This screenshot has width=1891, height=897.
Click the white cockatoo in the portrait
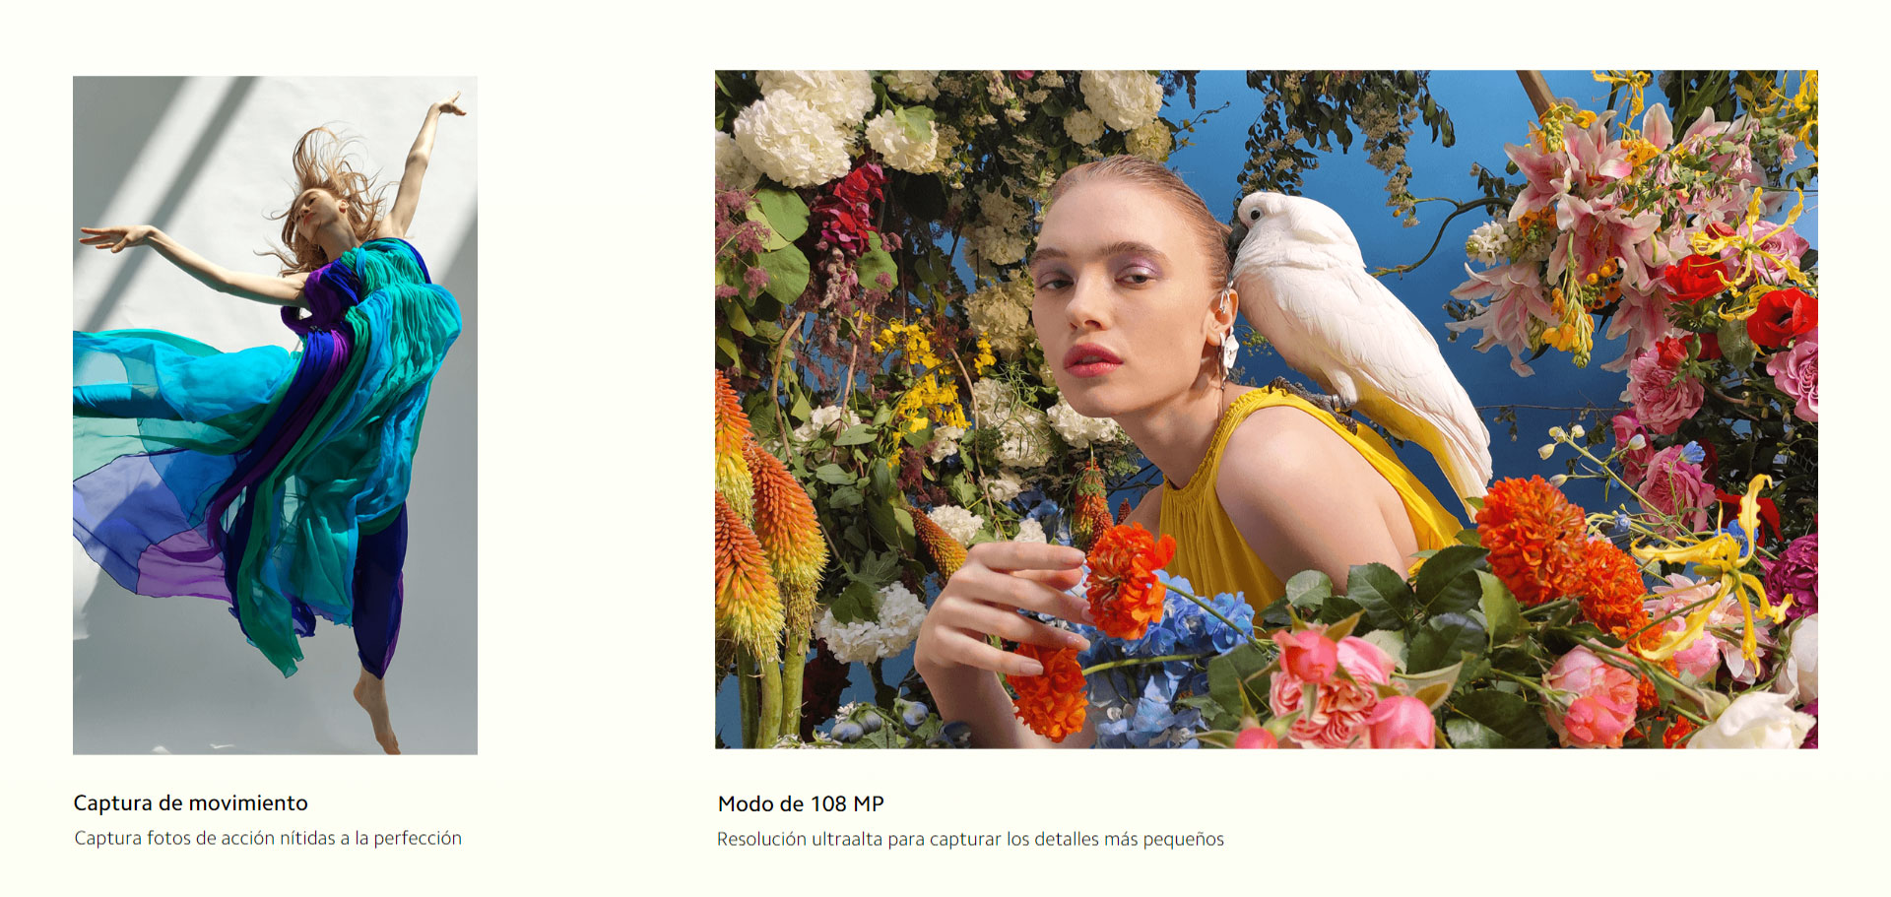[1359, 335]
